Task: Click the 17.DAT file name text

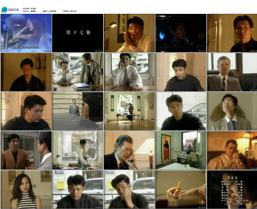Action: coord(33,8)
